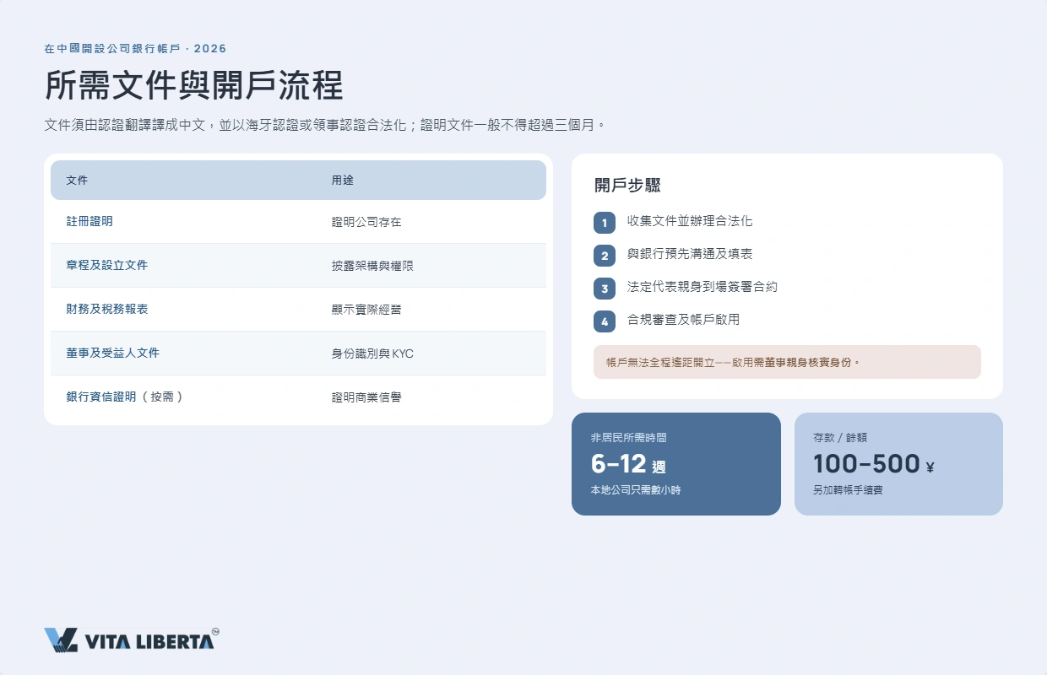Click the step 3 number badge
Screen dimensions: 1047x675
click(605, 289)
